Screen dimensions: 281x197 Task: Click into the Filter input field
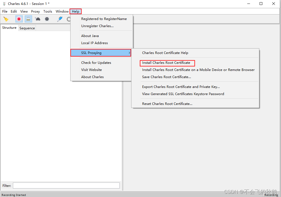click(x=66, y=185)
